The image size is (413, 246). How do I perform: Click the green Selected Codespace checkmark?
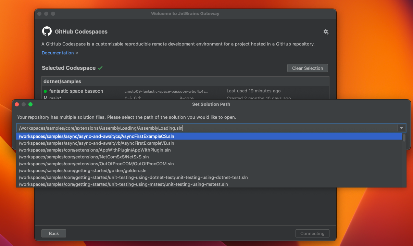(x=100, y=68)
